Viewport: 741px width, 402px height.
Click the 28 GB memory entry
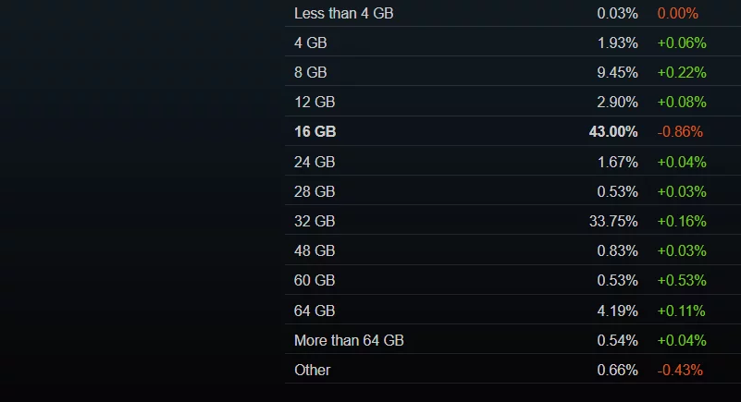(314, 191)
